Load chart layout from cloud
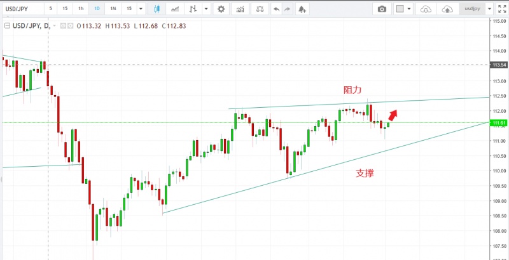The width and height of the screenshot is (509, 260). [x=427, y=10]
